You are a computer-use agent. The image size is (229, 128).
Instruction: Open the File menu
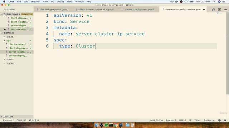19,1
